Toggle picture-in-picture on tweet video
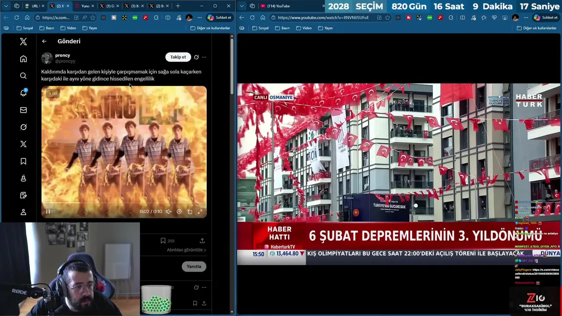Screen dimensions: 562x316 pyautogui.click(x=190, y=212)
